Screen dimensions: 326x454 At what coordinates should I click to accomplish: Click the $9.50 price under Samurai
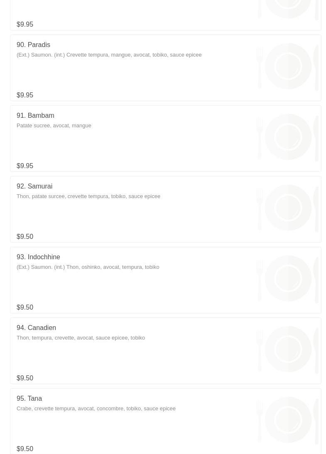click(x=25, y=236)
